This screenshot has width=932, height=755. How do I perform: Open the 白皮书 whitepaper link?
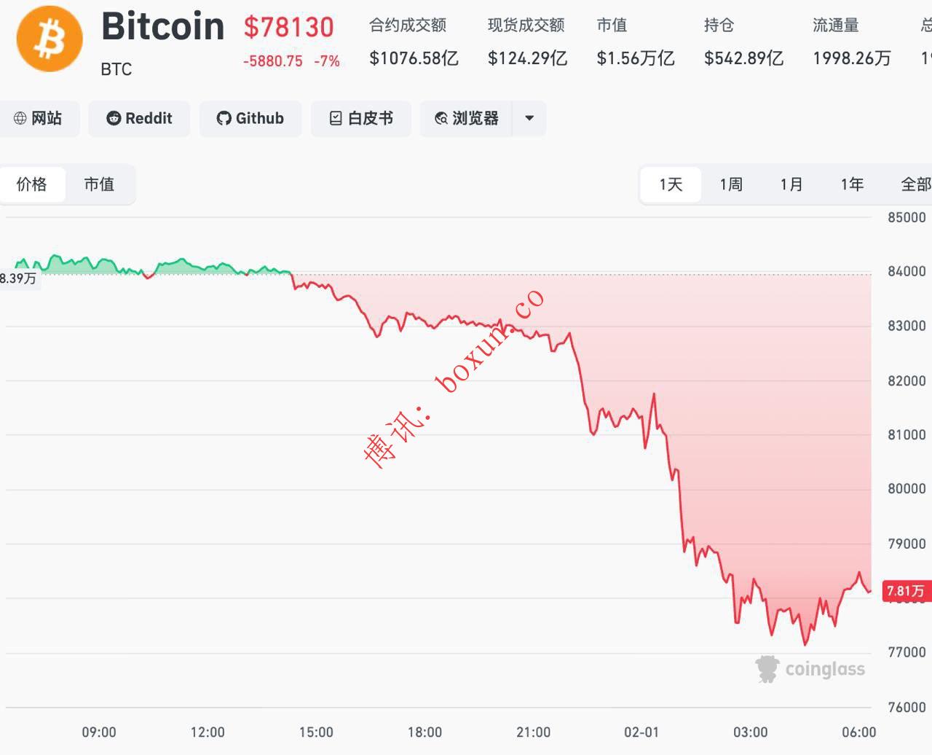[x=362, y=119]
